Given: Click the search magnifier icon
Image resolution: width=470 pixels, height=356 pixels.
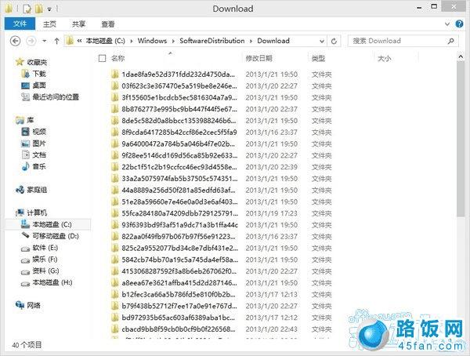Looking at the screenshot, I should pos(450,41).
